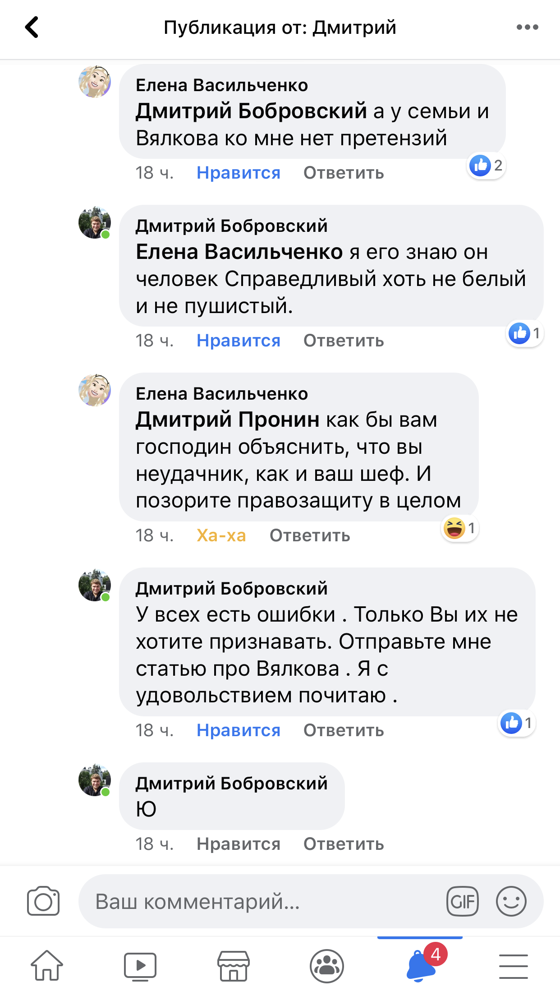Open Елена Васильченко's avatar on first comment
The height and width of the screenshot is (996, 560).
95,82
